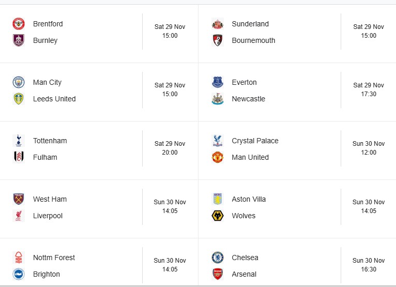This screenshot has width=396, height=287.
Task: Open the Tottenham vs Fulham kickoff time
Action: 170,148
